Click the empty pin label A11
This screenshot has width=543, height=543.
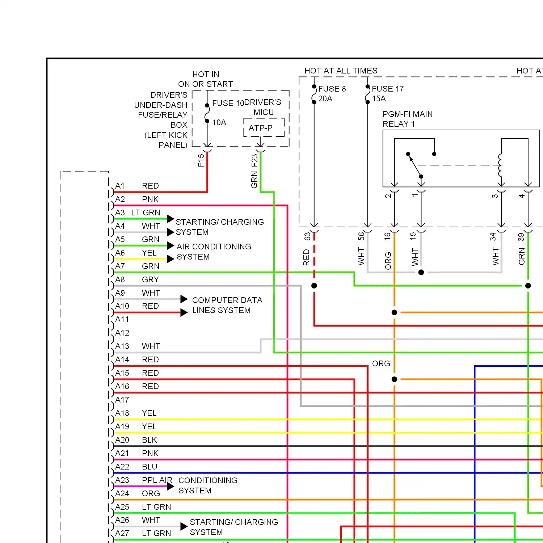(x=122, y=319)
